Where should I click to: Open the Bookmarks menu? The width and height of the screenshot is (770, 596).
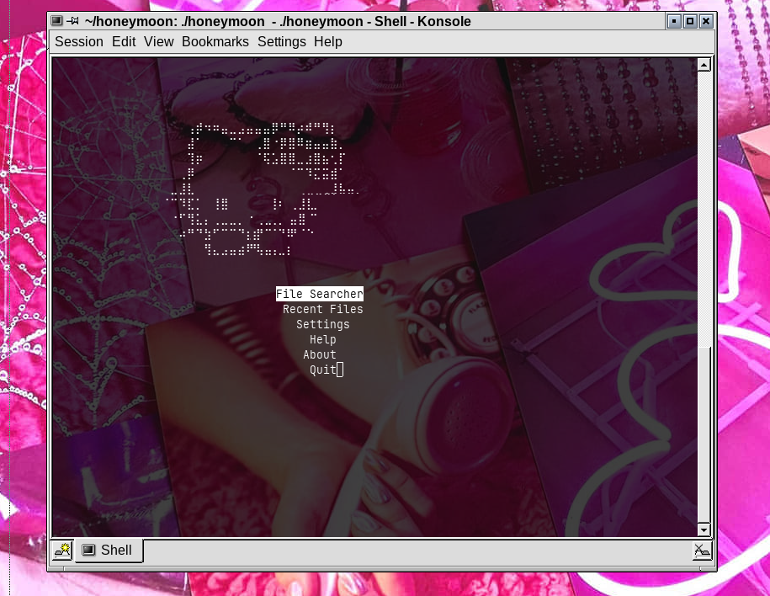215,42
